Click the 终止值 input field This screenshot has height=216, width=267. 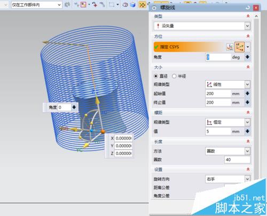(x=218, y=103)
